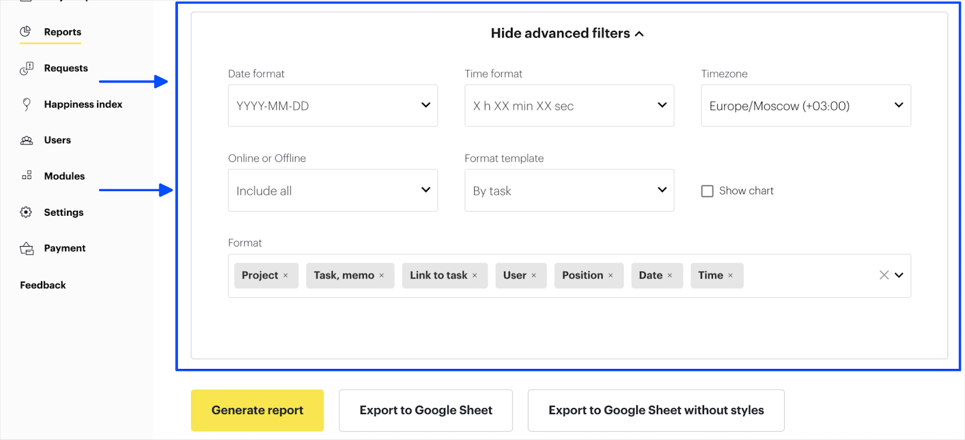Remove the Date format tag
This screenshot has height=440, width=965.
(669, 275)
